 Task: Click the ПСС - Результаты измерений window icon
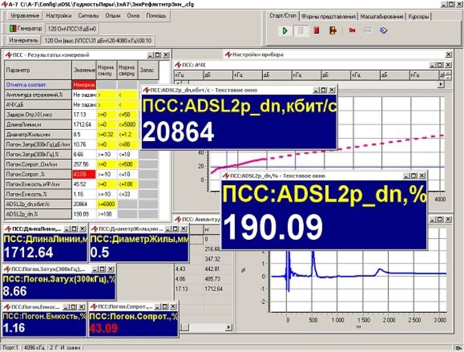pyautogui.click(x=9, y=55)
